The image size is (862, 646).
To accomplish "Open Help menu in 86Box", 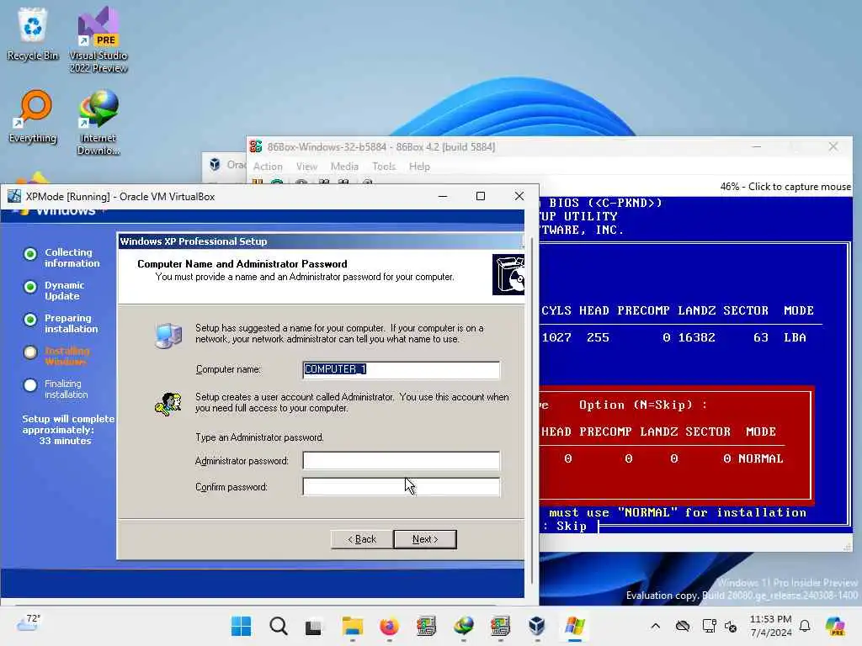I will pos(419,167).
